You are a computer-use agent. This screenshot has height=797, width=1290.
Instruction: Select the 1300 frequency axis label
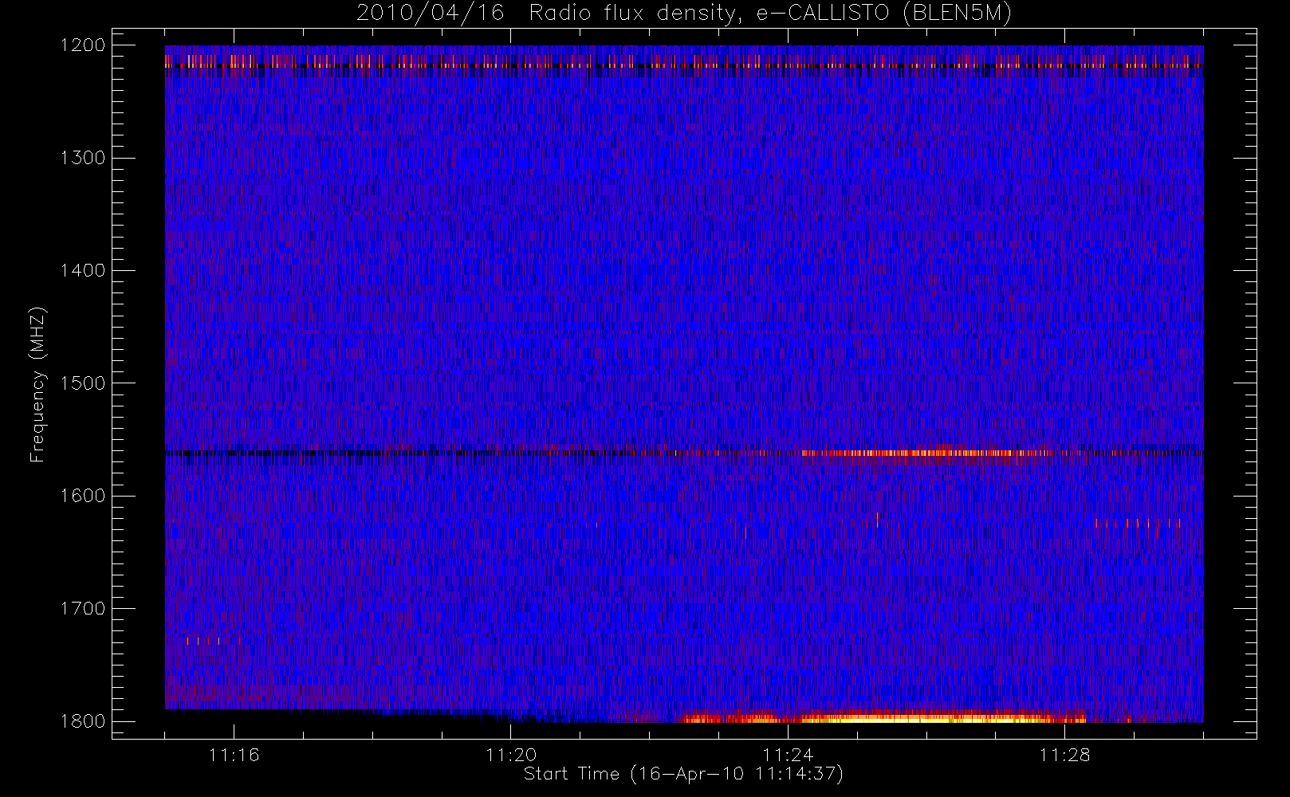[83, 158]
